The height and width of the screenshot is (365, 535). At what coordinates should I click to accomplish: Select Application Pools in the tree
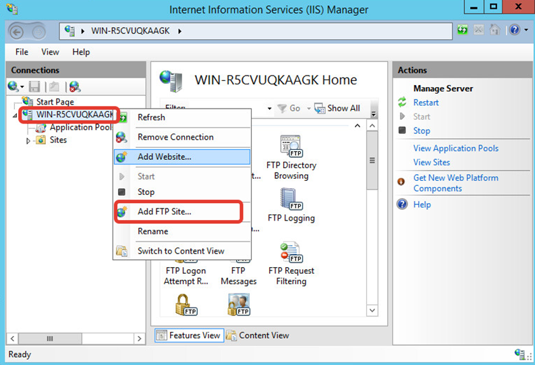[x=80, y=128]
